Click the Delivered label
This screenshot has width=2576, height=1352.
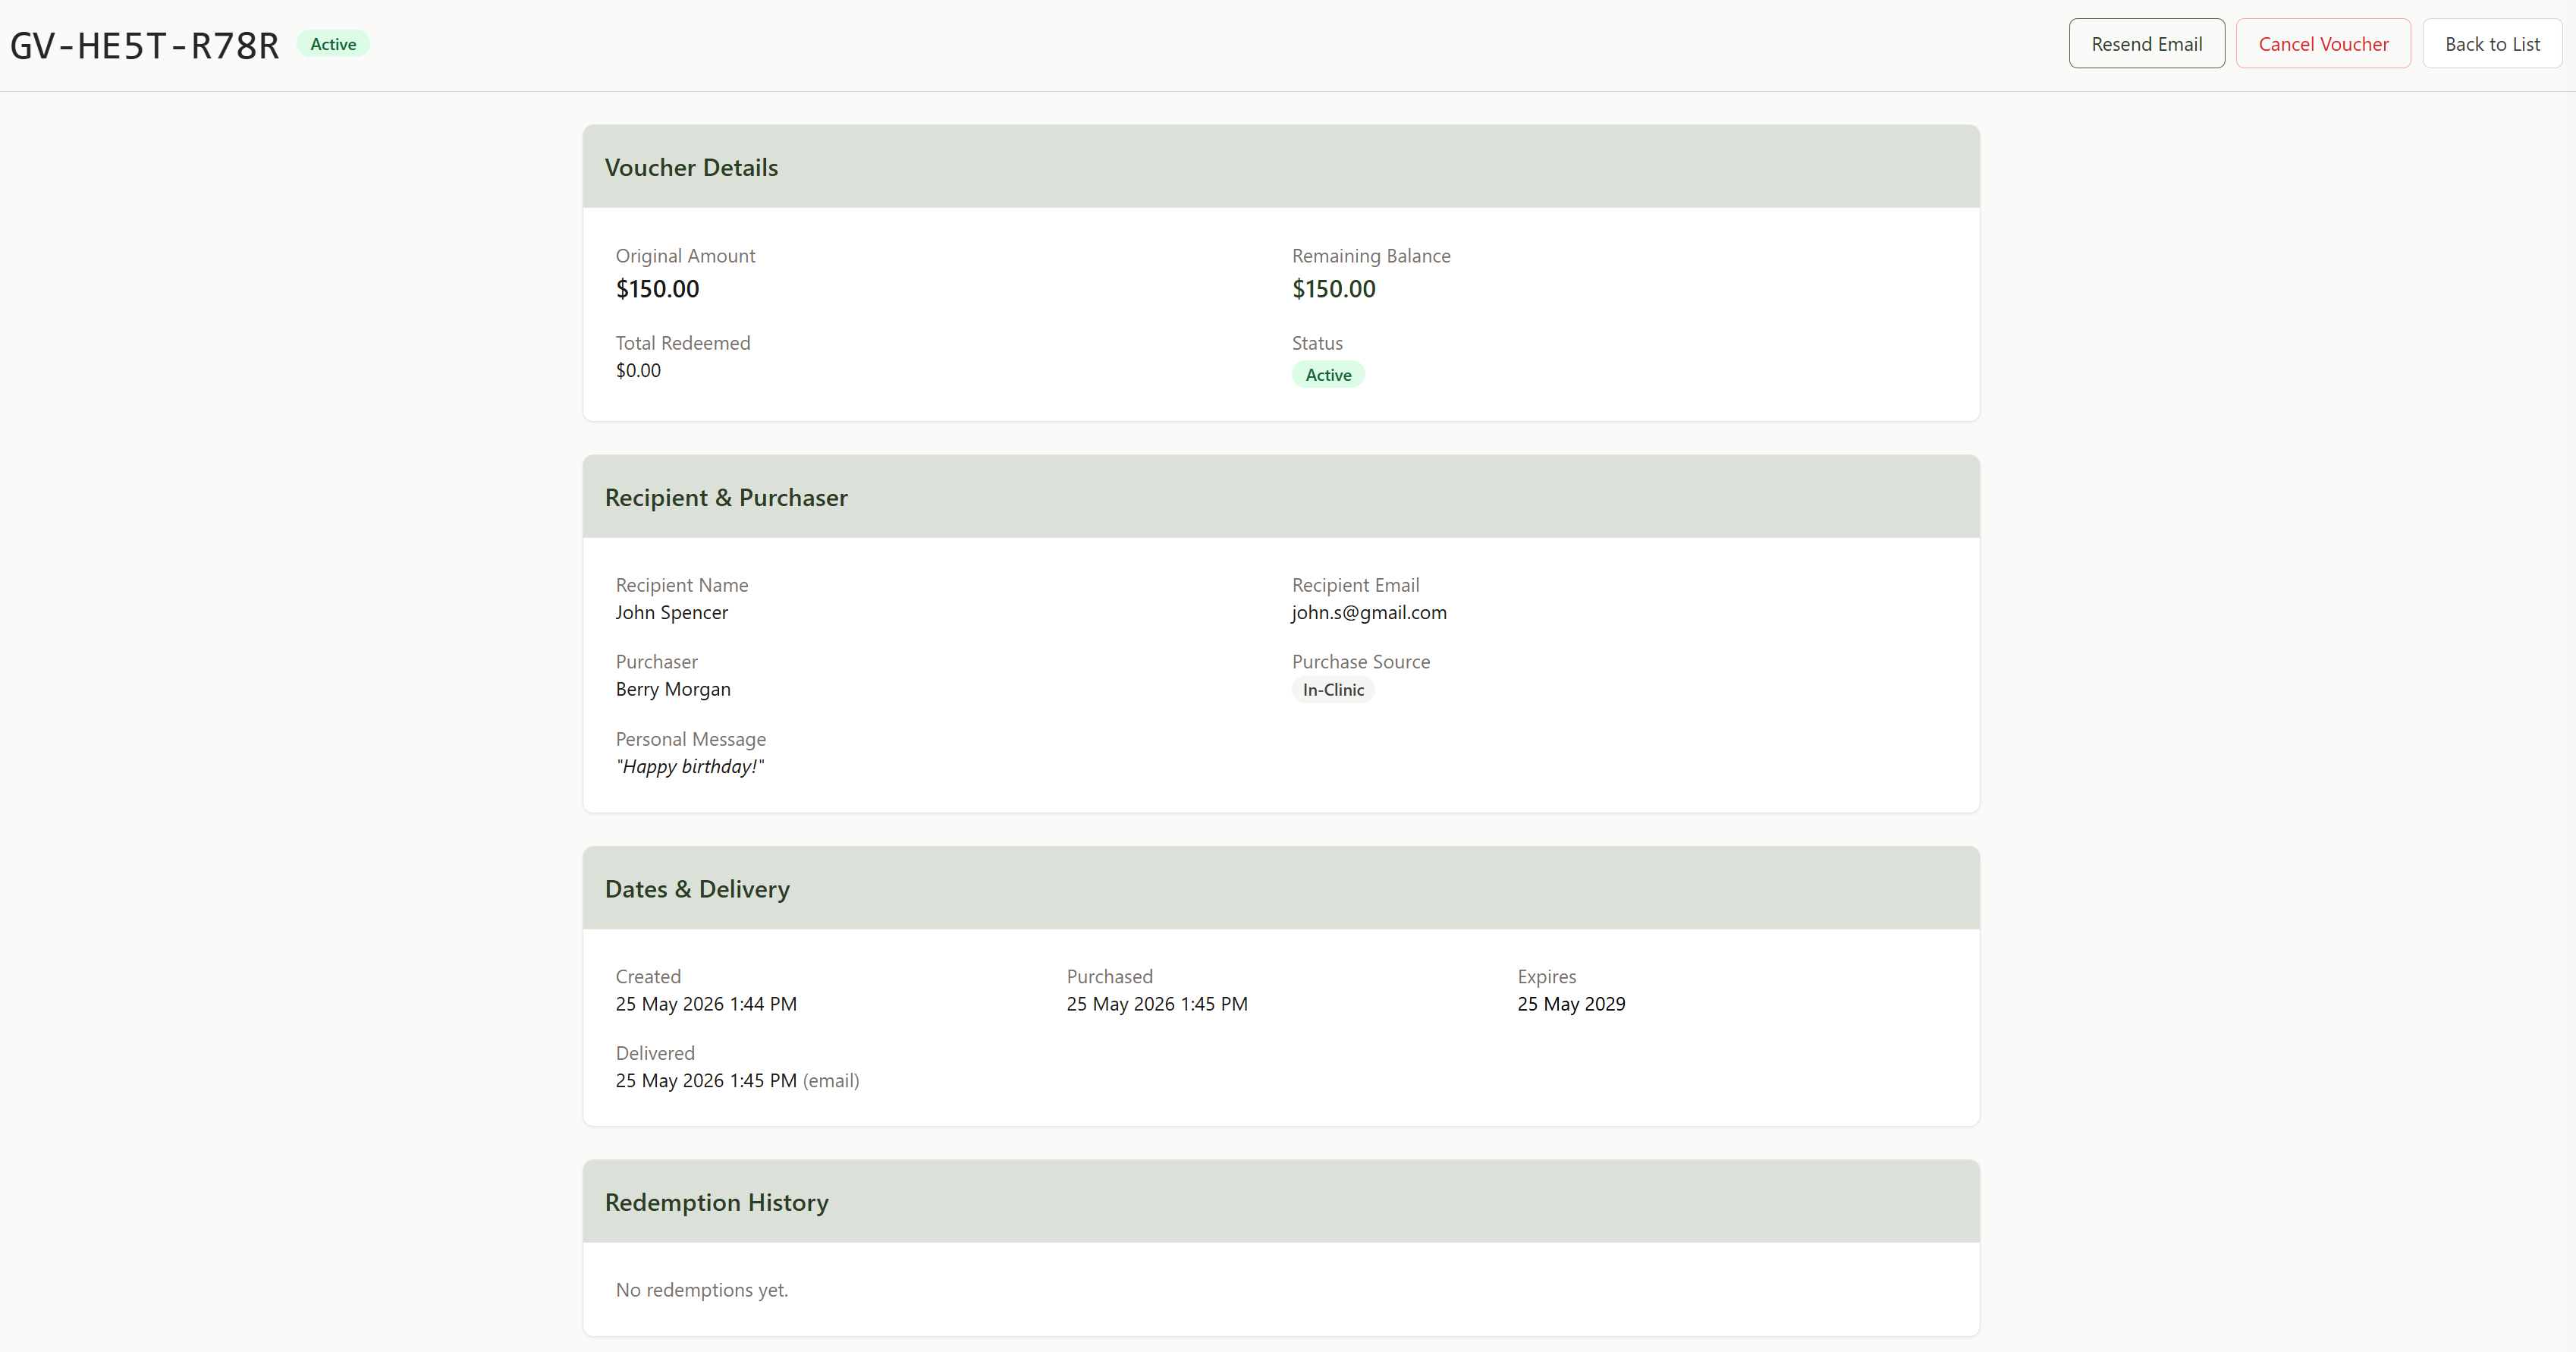click(x=654, y=1052)
